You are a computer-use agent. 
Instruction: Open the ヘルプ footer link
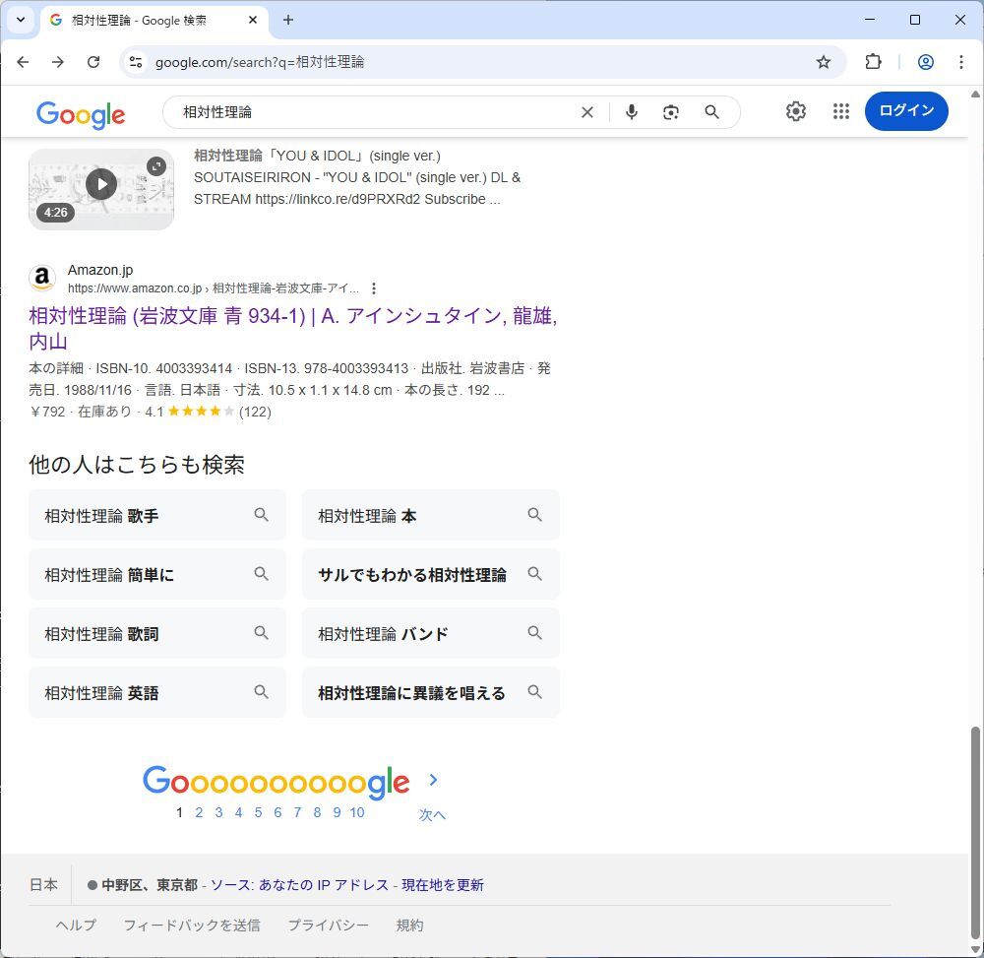point(76,925)
